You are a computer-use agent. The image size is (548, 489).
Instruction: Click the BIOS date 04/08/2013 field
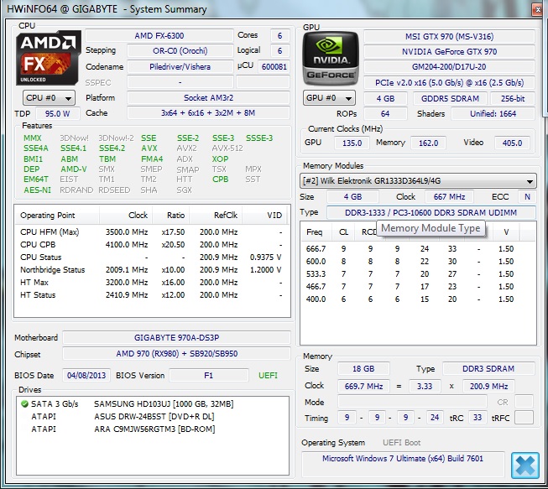coord(86,376)
